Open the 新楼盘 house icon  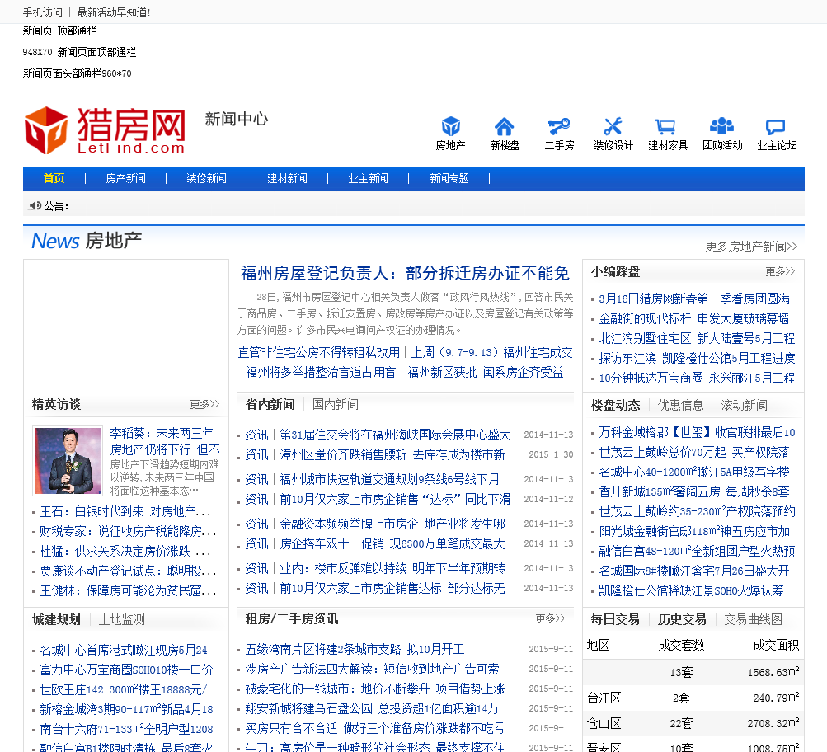click(x=505, y=127)
